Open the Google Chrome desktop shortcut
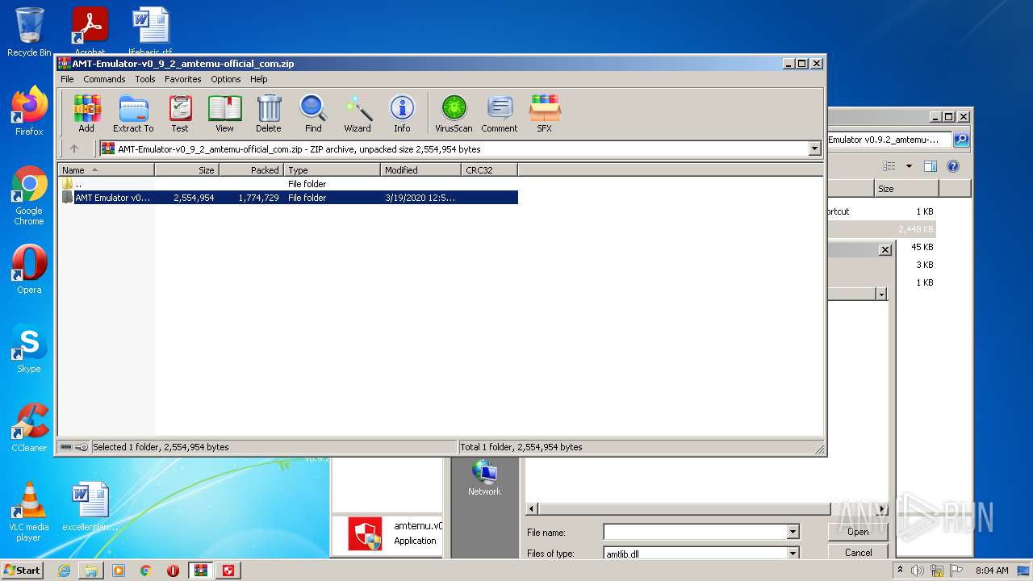This screenshot has height=581, width=1033. [29, 195]
